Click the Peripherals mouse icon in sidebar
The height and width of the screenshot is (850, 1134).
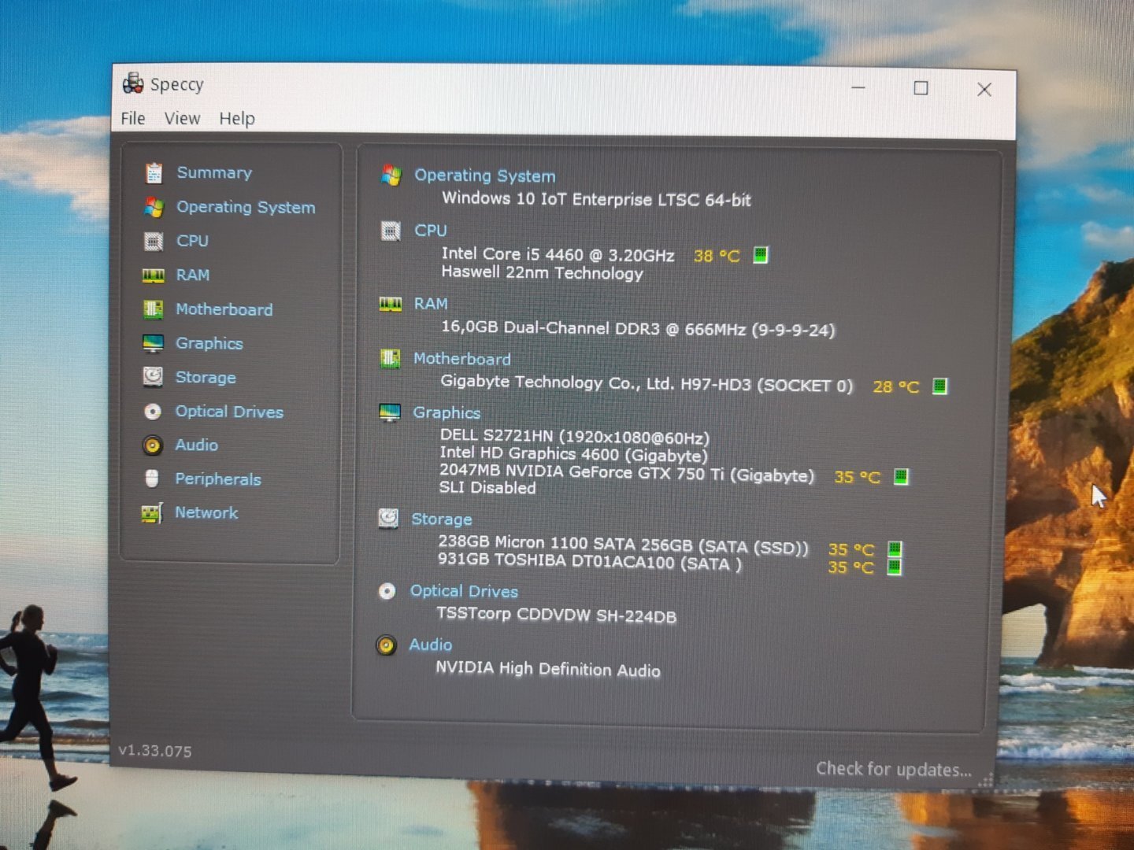point(152,479)
